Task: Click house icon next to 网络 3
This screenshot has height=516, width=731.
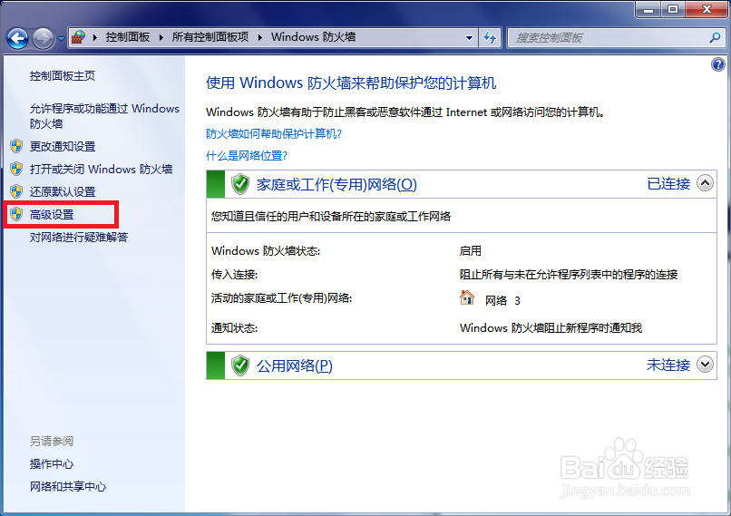Action: tap(467, 297)
